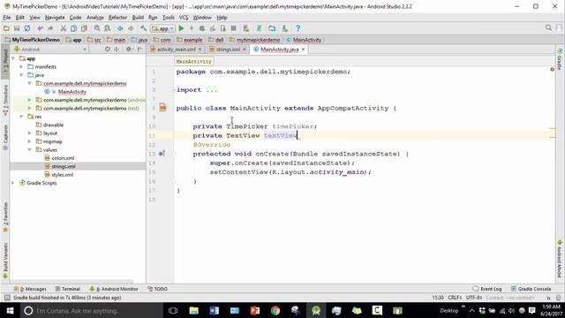Collapse the res folder
Viewport: 565px width, 318px height.
pyautogui.click(x=21, y=117)
